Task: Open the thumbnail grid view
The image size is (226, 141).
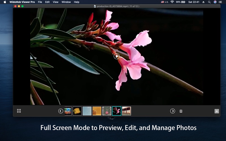Action: [x=19, y=111]
